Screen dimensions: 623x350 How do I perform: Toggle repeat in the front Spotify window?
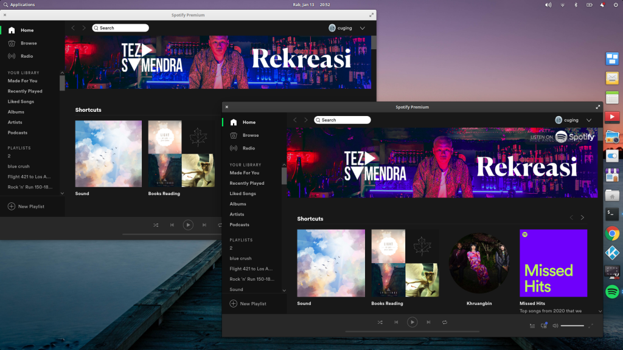coord(445,322)
